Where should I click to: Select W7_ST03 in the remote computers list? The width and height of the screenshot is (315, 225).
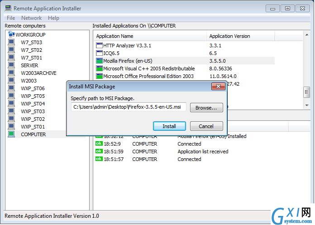pyautogui.click(x=32, y=42)
